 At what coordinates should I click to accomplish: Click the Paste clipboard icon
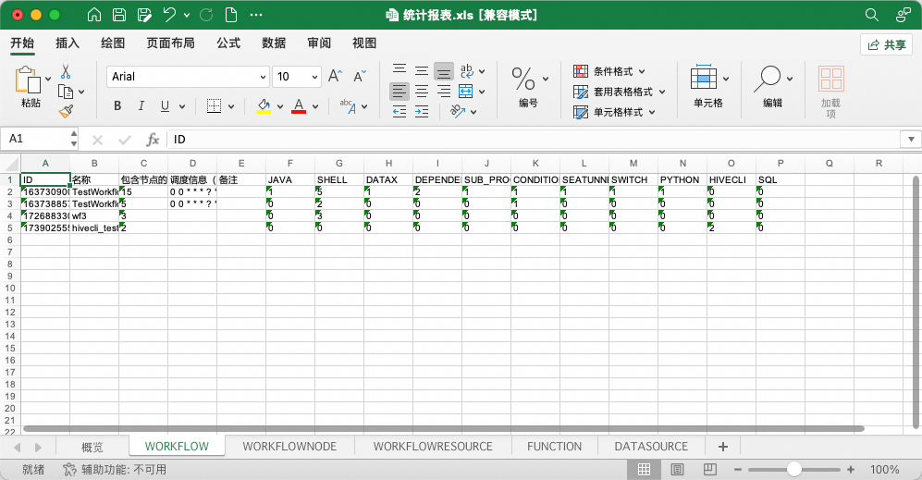pyautogui.click(x=28, y=80)
